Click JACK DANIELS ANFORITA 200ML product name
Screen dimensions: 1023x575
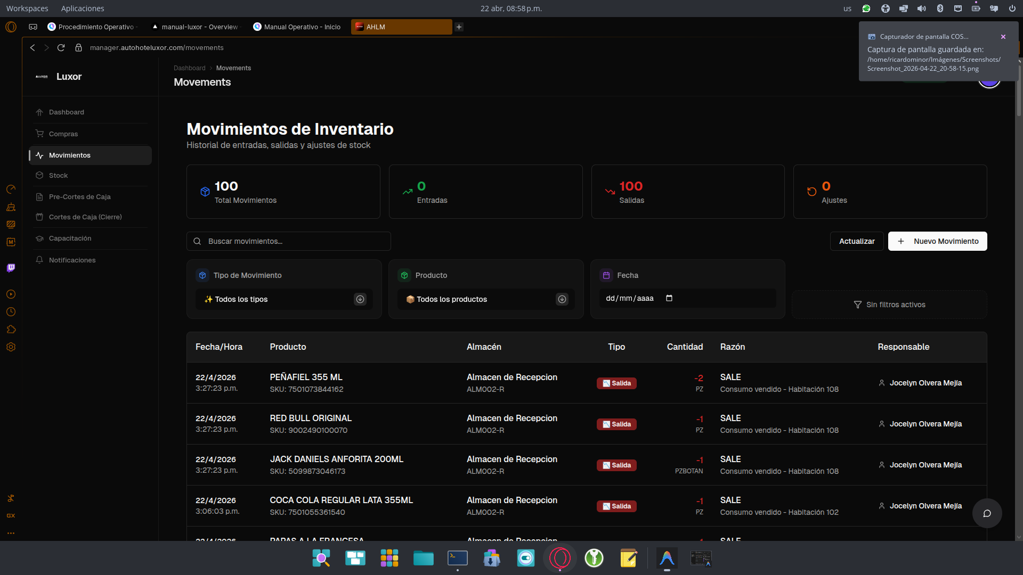336,459
